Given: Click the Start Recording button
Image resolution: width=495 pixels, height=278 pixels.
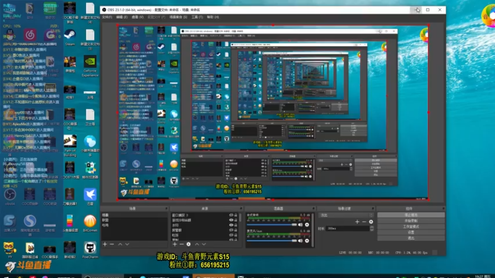Looking at the screenshot, I should point(411,221).
